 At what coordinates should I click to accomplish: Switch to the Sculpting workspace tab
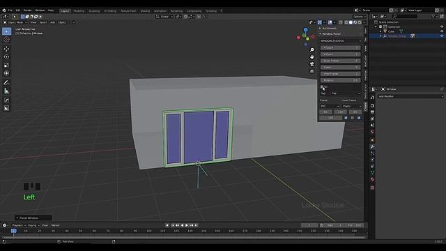tap(94, 11)
